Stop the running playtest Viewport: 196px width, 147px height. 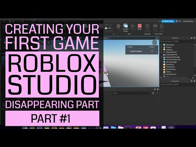(140, 27)
